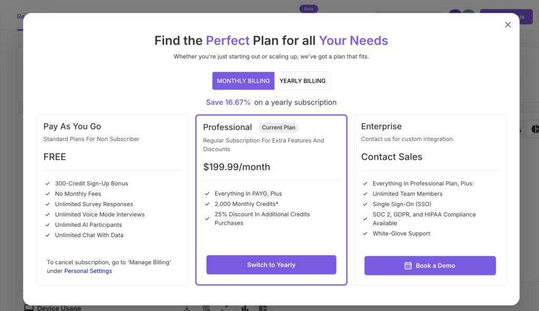
Task: Click the Beta badge at top
Action: 308,9
